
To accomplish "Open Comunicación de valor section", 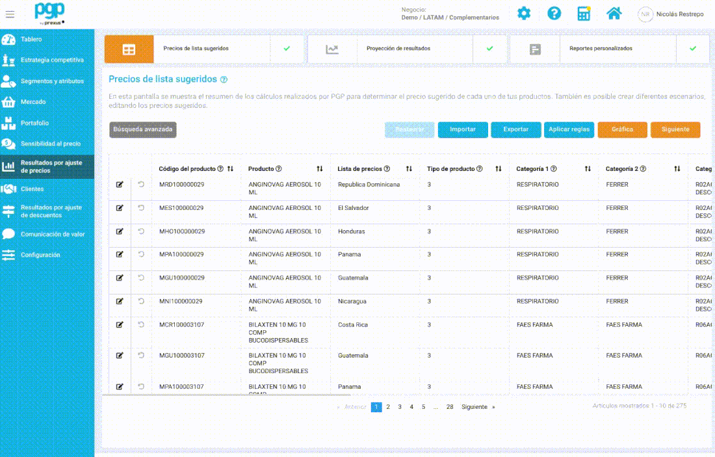I will point(47,235).
